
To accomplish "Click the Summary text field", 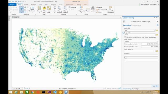I will [141, 55].
